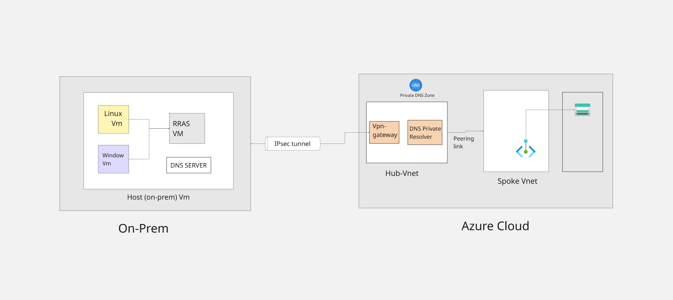Image resolution: width=673 pixels, height=300 pixels.
Task: Select the private endpoint icon in Spoke Vnet
Action: [x=526, y=149]
